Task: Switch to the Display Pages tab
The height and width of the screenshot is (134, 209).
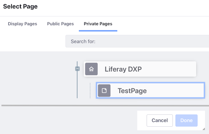Action: (22, 24)
